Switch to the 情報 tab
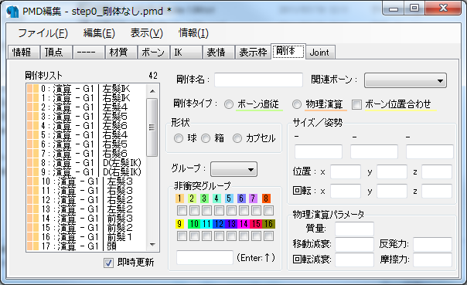This screenshot has width=467, height=285. click(x=23, y=53)
